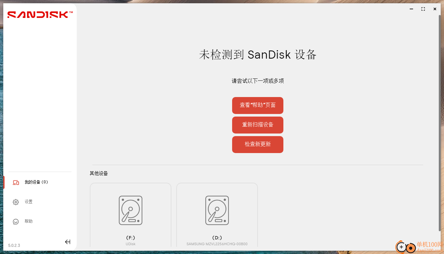Screen dimensions: 444x254
Task: Select the F: drive disk icon
Action: coord(131,210)
